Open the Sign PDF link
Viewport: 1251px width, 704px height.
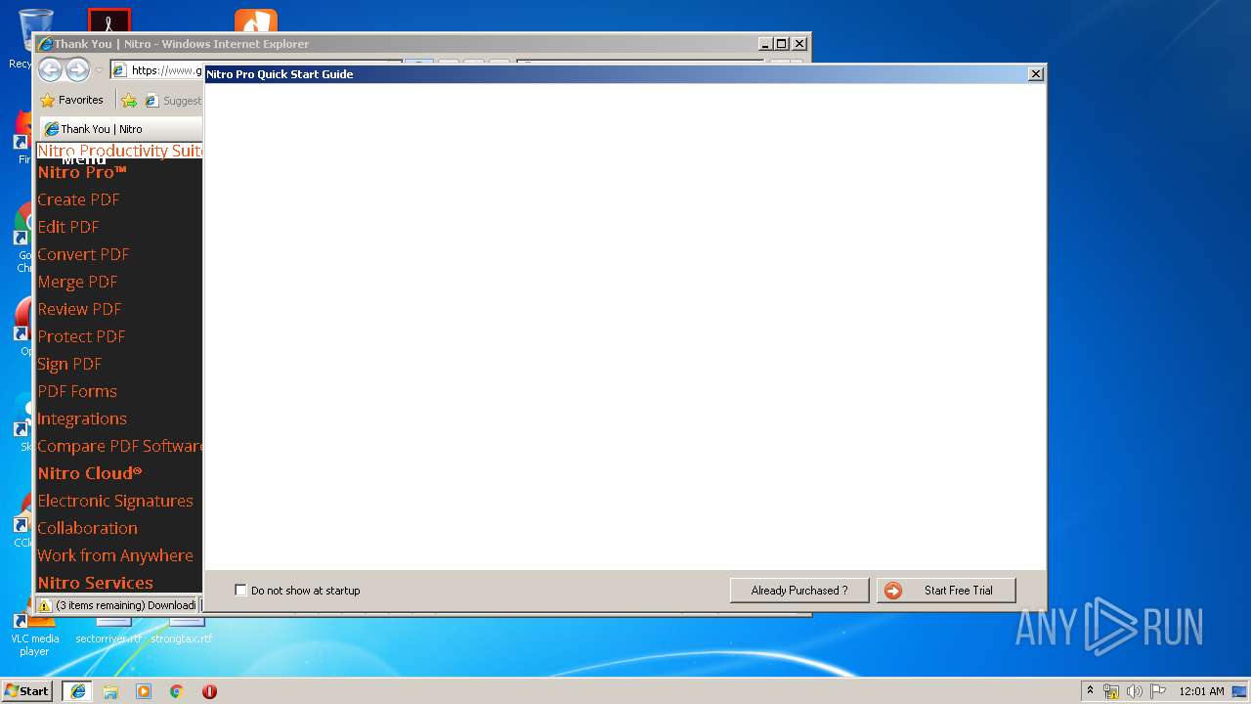[69, 364]
